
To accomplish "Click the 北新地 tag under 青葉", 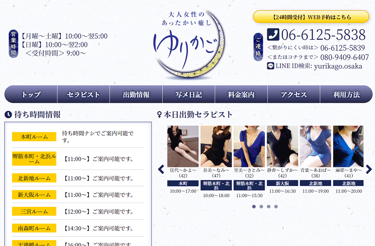I will pyautogui.click(x=315, y=184).
